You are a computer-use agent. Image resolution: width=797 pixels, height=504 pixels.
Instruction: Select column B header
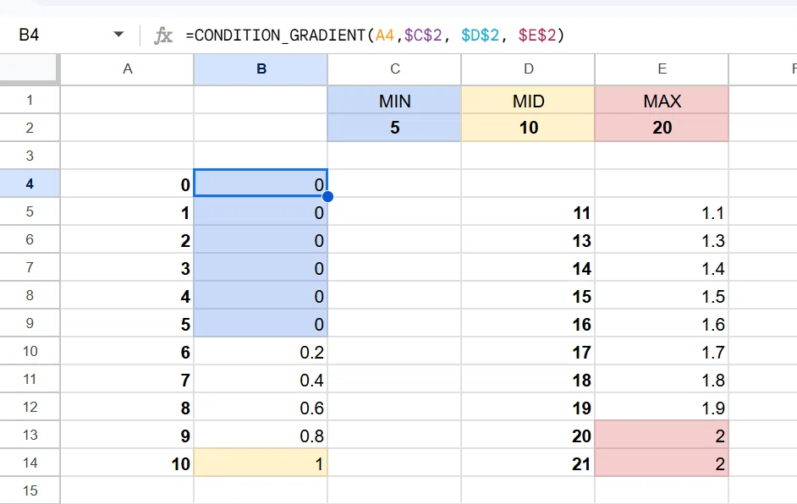[261, 68]
